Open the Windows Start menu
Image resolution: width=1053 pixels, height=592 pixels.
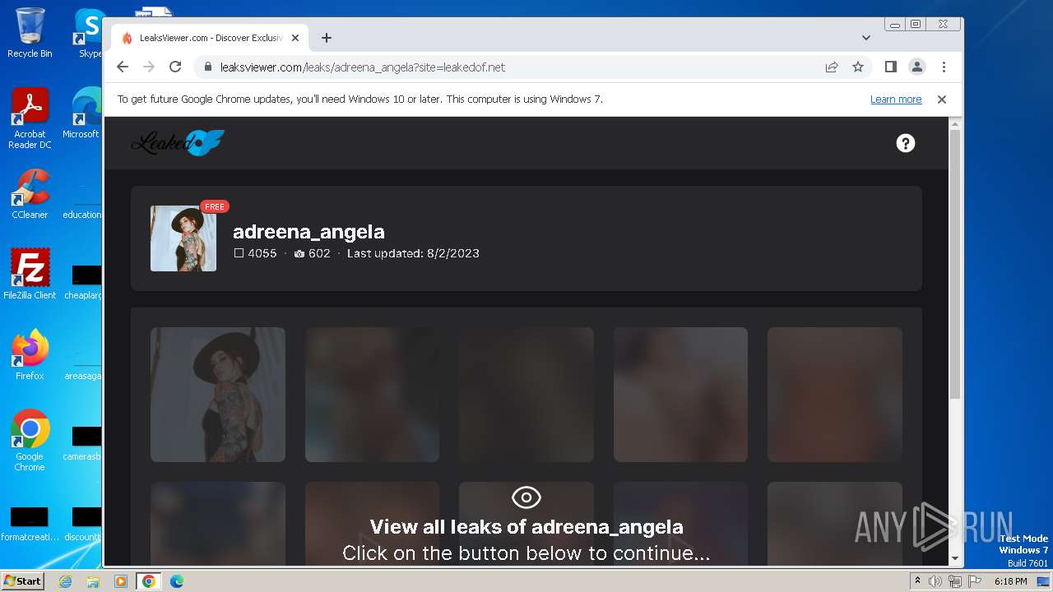coord(22,581)
